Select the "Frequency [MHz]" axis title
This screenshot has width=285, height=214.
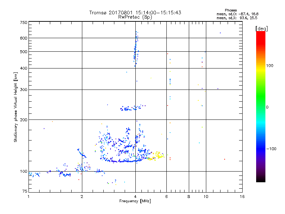[x=135, y=201]
